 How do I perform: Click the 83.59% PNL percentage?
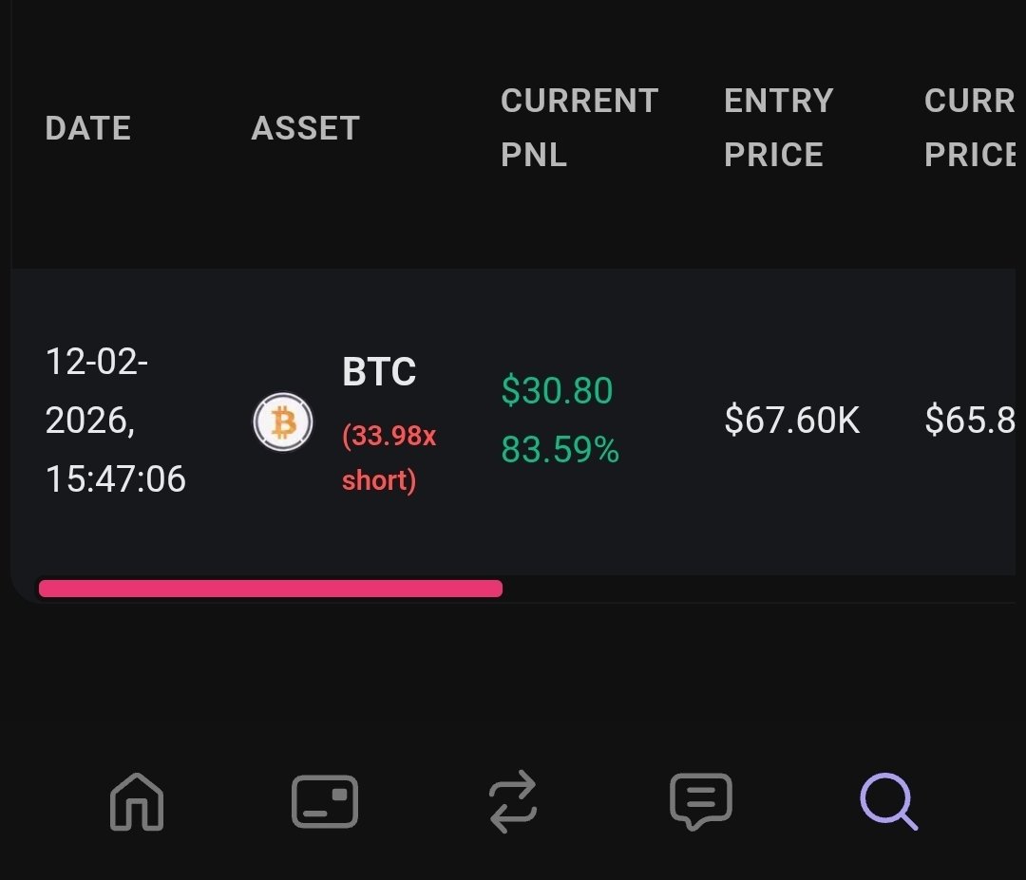point(560,450)
